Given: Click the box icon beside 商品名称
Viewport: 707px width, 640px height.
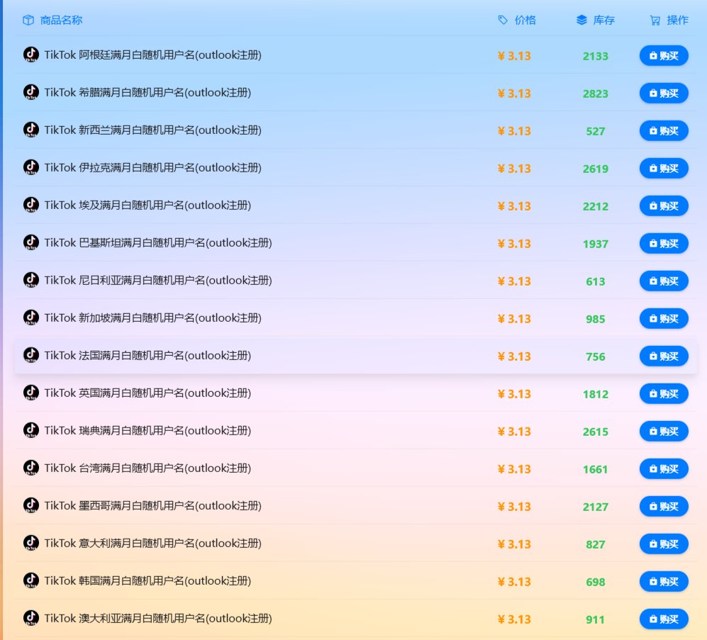Looking at the screenshot, I should [x=28, y=21].
